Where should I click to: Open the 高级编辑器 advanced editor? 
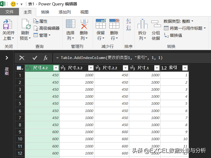coord(47,28)
